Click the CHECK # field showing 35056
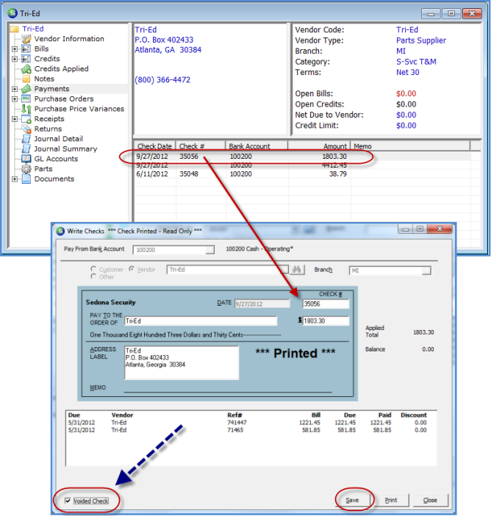The width and height of the screenshot is (491, 516). [x=326, y=304]
